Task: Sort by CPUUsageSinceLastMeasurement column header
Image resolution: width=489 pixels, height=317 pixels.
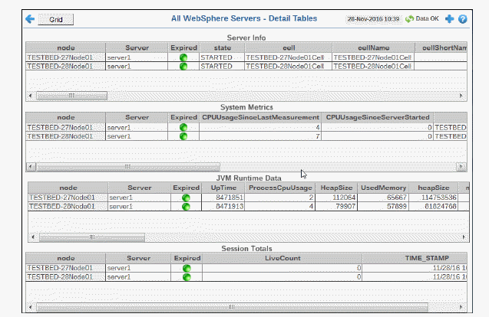Action: tap(260, 117)
